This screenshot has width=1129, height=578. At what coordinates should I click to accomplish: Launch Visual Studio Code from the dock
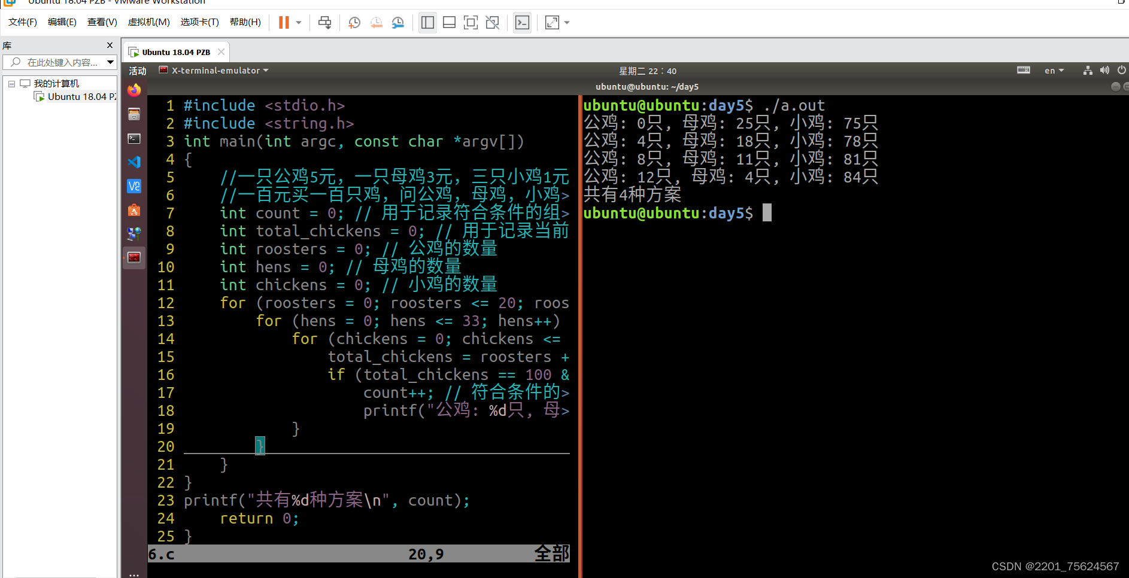[x=134, y=162]
